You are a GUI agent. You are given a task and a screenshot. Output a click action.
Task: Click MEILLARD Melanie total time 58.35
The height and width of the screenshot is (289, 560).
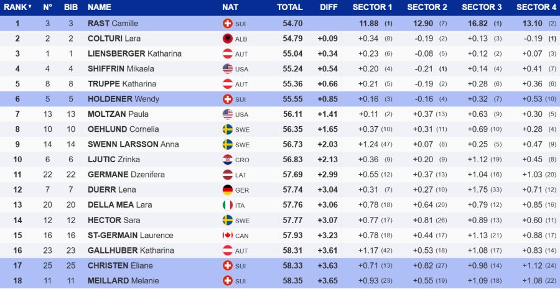pyautogui.click(x=292, y=281)
